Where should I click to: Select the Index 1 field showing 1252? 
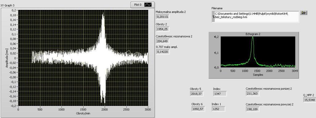[218, 109]
